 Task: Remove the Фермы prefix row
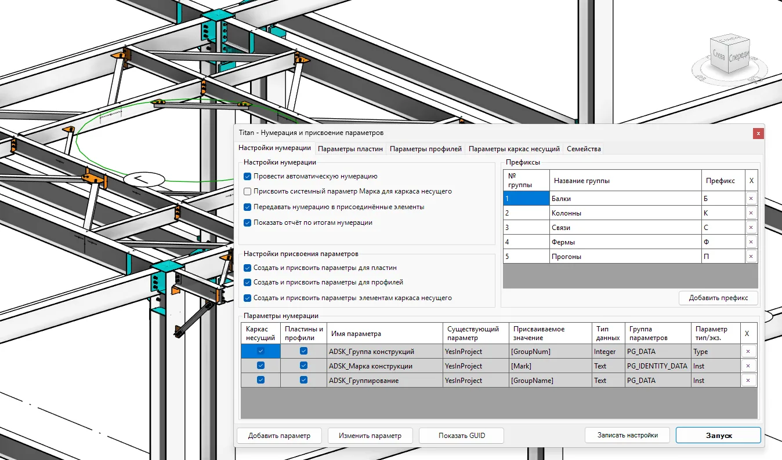(751, 242)
